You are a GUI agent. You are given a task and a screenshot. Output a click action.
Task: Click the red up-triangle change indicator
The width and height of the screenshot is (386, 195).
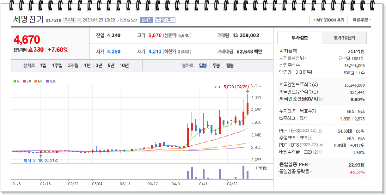(x=30, y=50)
